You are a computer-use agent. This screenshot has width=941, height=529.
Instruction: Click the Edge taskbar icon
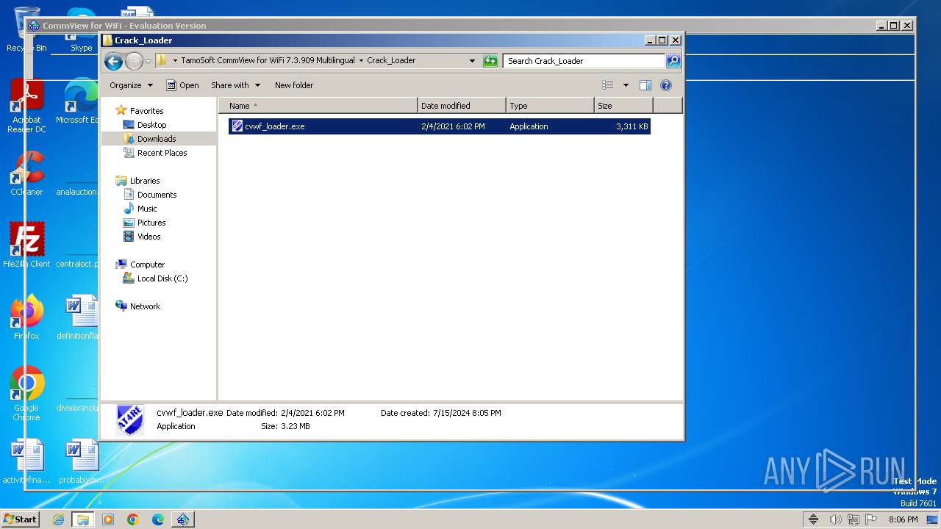[x=158, y=519]
